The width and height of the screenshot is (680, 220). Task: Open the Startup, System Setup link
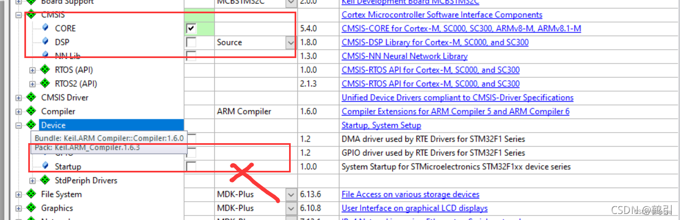(381, 125)
